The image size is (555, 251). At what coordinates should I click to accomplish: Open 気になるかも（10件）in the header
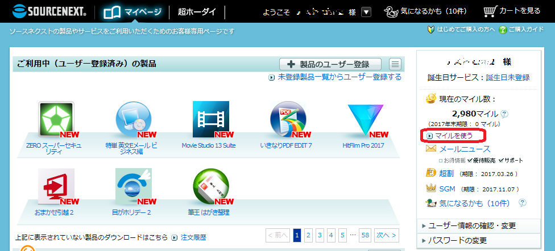(433, 12)
